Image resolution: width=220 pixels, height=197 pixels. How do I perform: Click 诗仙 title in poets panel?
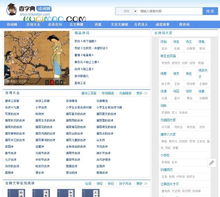[164, 42]
